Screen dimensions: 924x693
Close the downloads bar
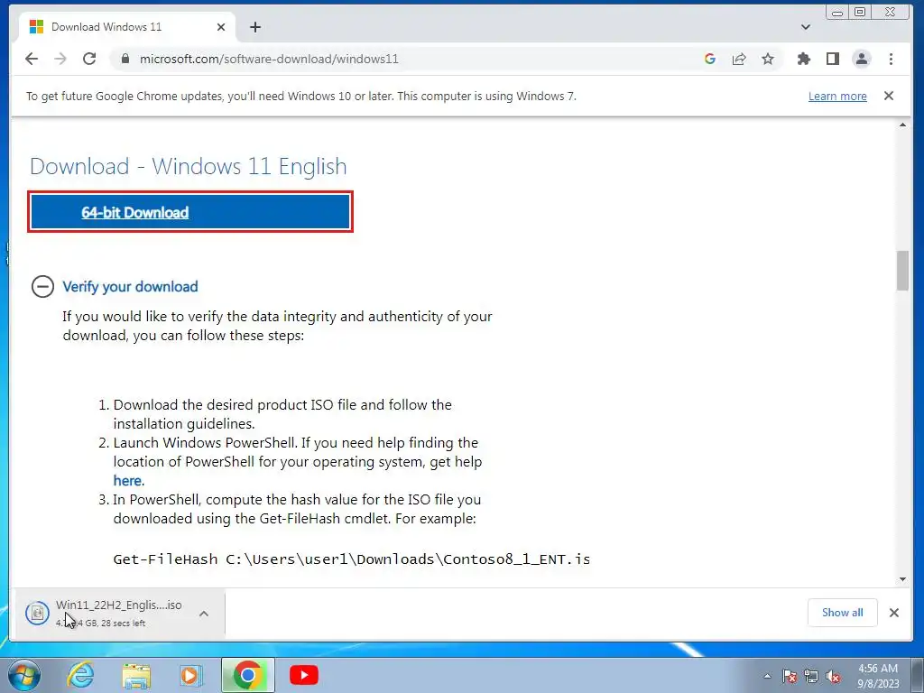click(894, 613)
